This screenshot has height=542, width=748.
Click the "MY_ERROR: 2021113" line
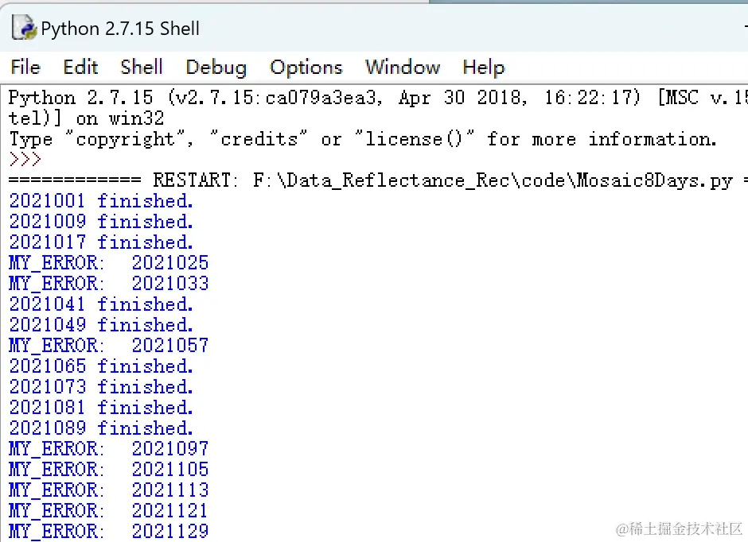click(109, 490)
